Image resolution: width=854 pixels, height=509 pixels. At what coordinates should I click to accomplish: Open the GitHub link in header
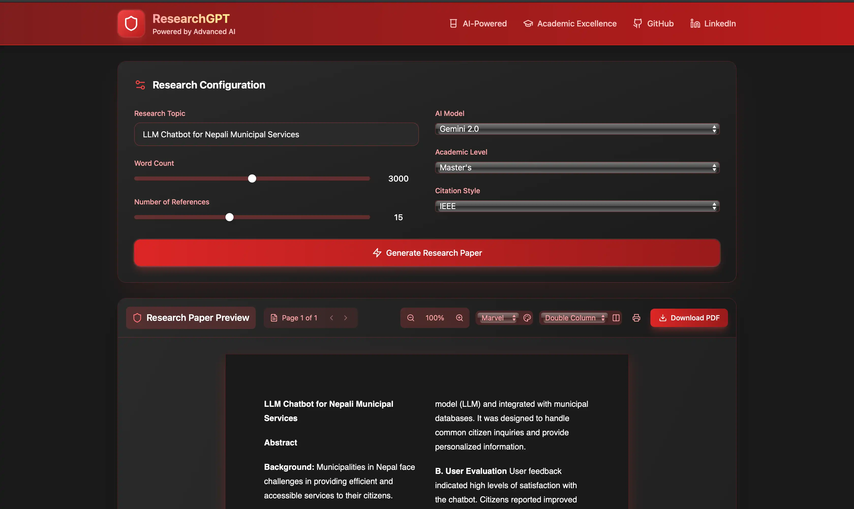(653, 24)
